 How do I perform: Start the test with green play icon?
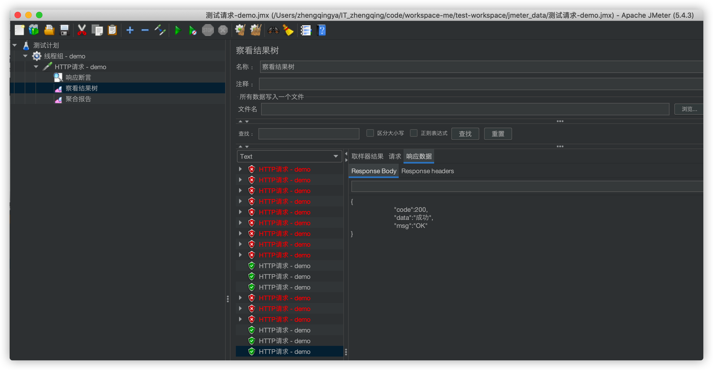[x=178, y=30]
